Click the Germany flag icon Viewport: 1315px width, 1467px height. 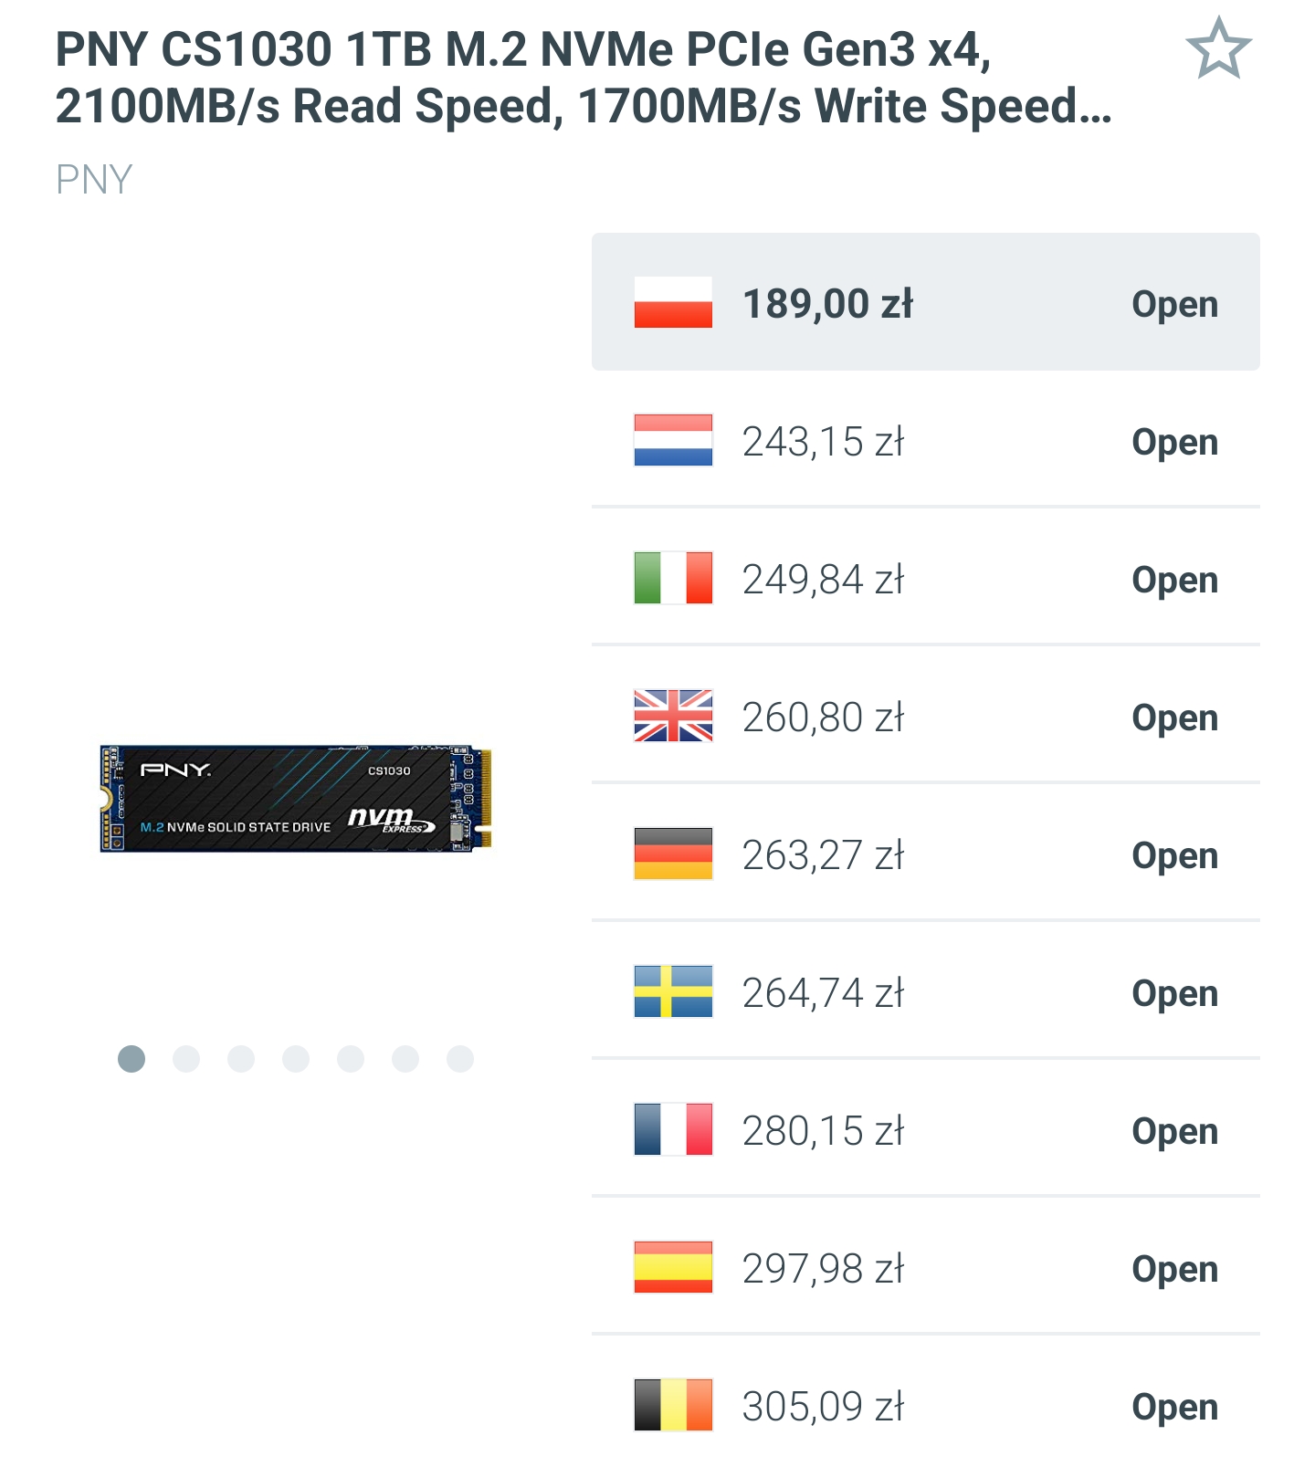673,854
